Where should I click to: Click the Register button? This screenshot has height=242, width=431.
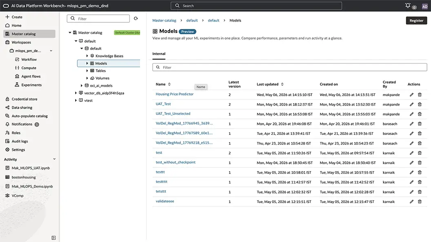tap(416, 21)
